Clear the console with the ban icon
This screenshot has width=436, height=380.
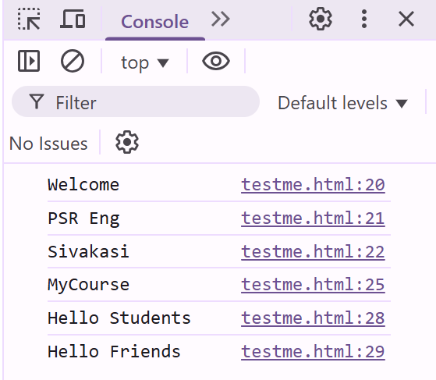click(73, 61)
